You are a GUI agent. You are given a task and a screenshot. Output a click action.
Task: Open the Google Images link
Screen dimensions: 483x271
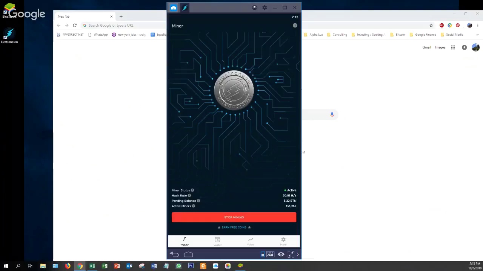pos(440,47)
